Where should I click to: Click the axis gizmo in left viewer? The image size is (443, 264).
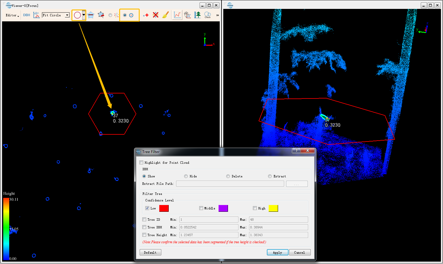208,40
